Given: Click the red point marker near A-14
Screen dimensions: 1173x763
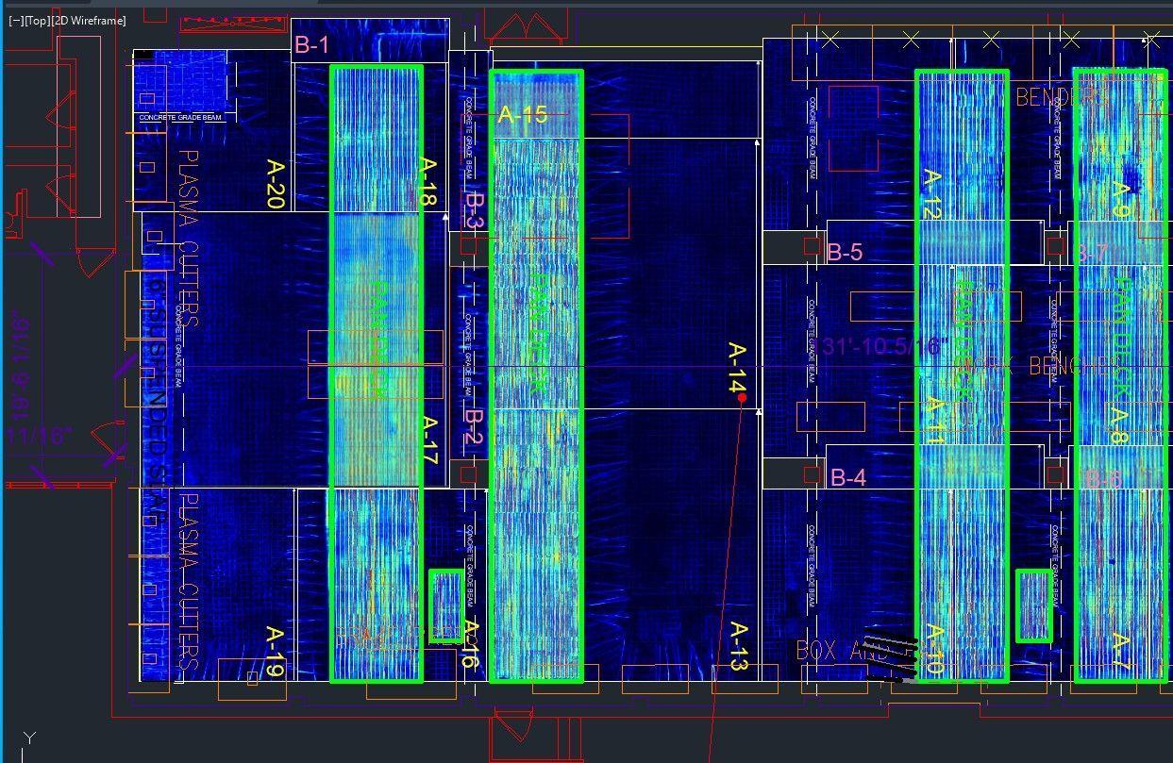Looking at the screenshot, I should click(742, 399).
